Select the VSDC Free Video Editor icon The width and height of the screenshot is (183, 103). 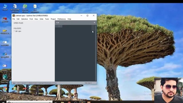(x=5, y=79)
